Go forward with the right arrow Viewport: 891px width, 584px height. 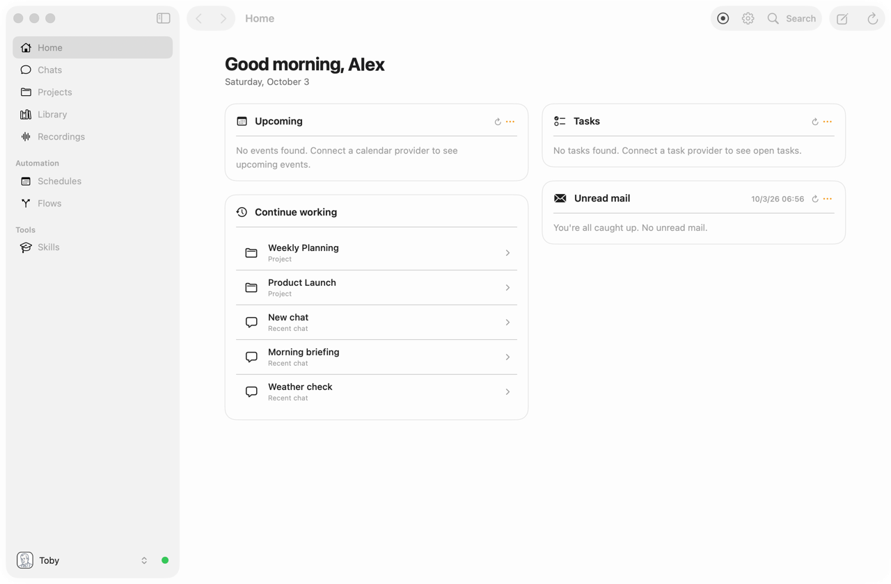[x=223, y=19]
